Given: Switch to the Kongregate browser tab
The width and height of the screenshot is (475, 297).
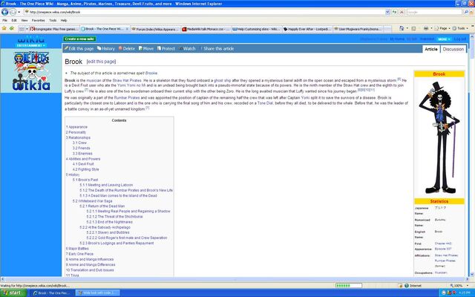Looking at the screenshot, I should coord(54,29).
